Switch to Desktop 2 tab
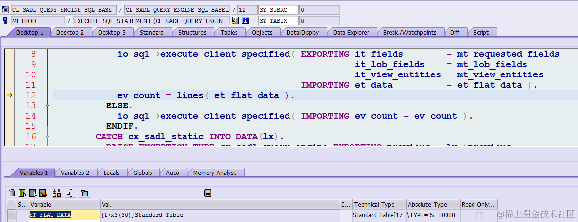This screenshot has height=222, width=578. [x=70, y=32]
